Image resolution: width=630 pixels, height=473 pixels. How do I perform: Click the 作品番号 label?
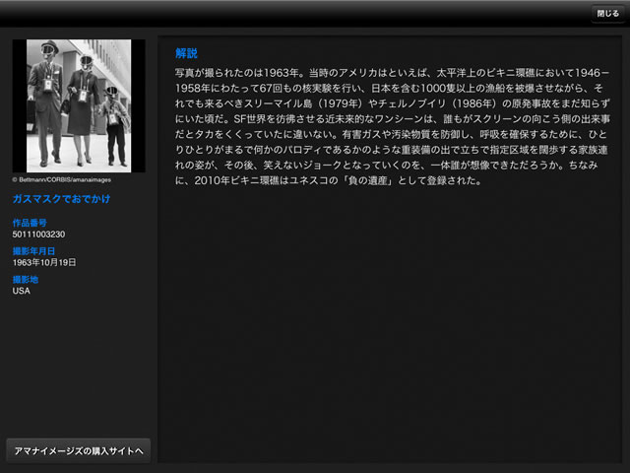[x=30, y=223]
